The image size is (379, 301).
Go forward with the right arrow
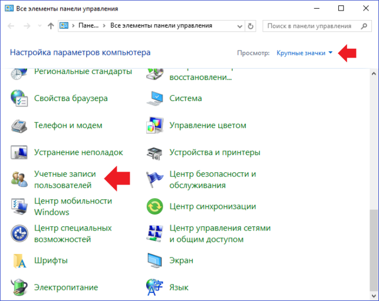(27, 26)
